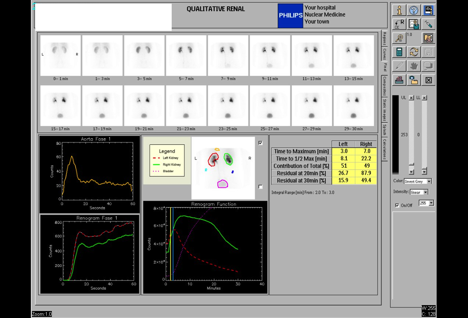The width and height of the screenshot is (468, 318).
Task: Click the black greyscale color bar
Action: (396, 135)
